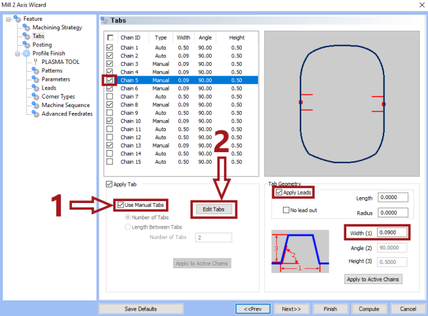Click Apply to Active Chains under Tab Geometry

tap(373, 279)
